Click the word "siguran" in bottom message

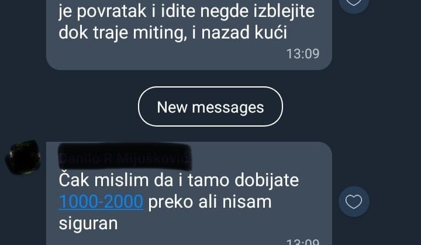click(x=88, y=224)
